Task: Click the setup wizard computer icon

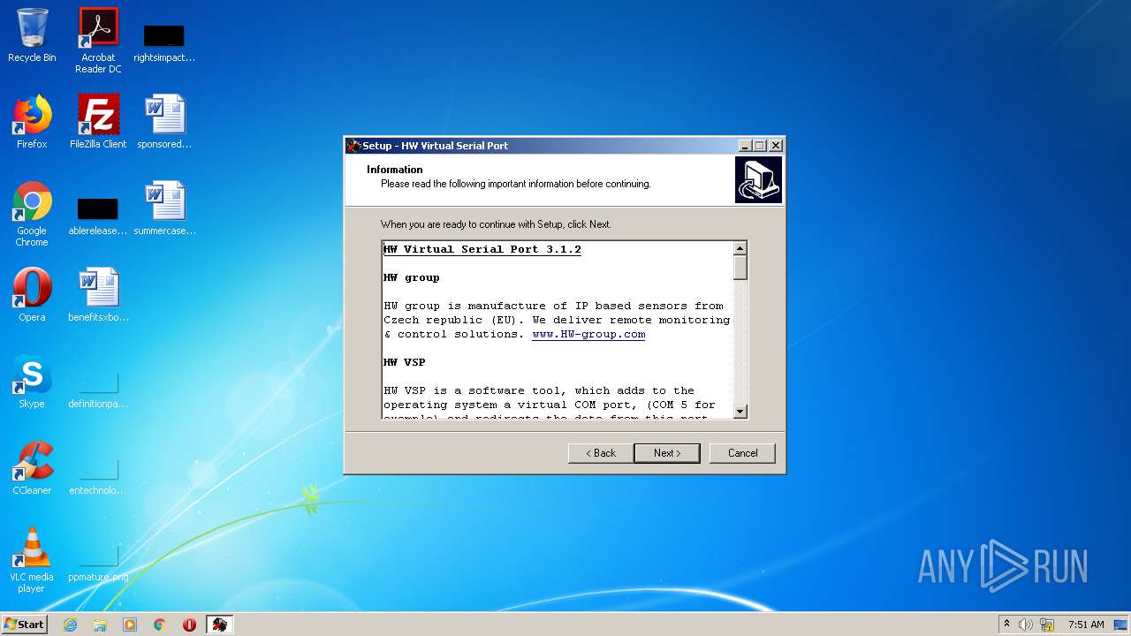Action: (x=758, y=179)
